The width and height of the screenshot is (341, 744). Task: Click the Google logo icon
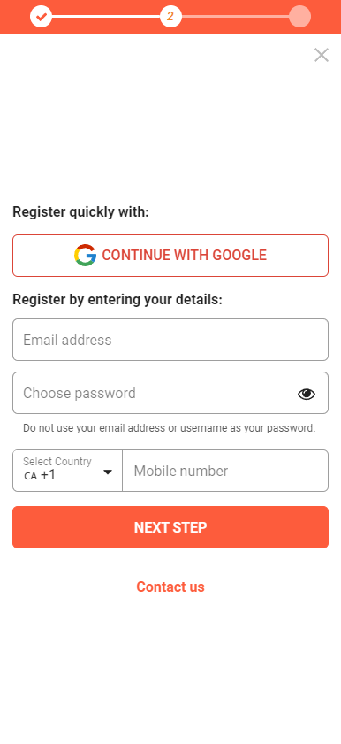(x=85, y=256)
